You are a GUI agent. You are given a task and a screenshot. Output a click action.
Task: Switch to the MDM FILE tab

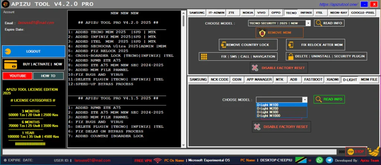coord(369,79)
